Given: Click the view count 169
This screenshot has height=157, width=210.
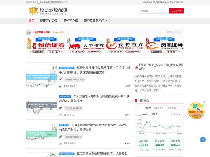Looking at the screenshot, I should coord(127,86).
